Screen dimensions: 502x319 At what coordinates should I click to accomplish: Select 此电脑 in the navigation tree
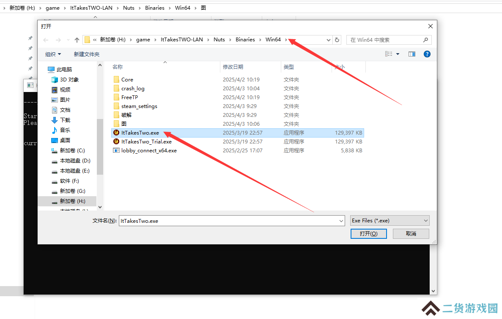[x=60, y=69]
